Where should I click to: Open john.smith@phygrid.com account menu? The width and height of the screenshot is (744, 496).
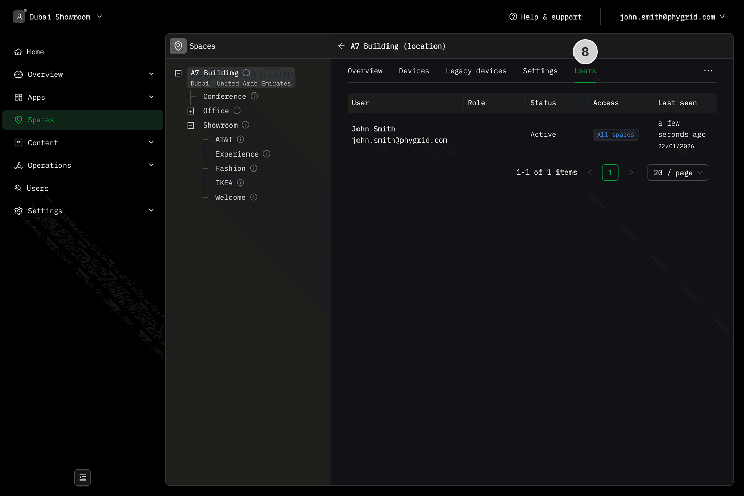[x=672, y=17]
